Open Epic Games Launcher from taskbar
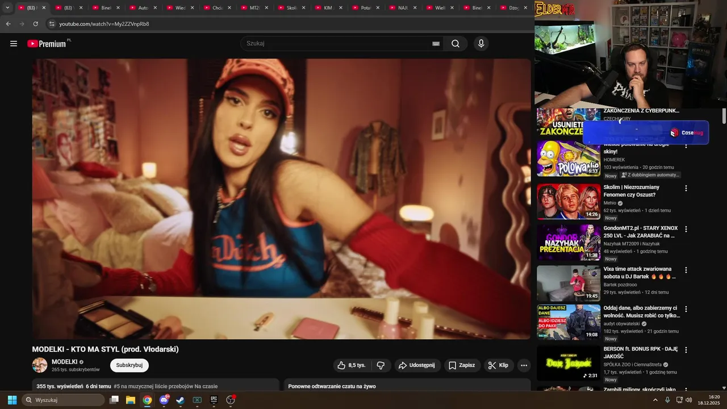The width and height of the screenshot is (727, 409). pyautogui.click(x=214, y=400)
